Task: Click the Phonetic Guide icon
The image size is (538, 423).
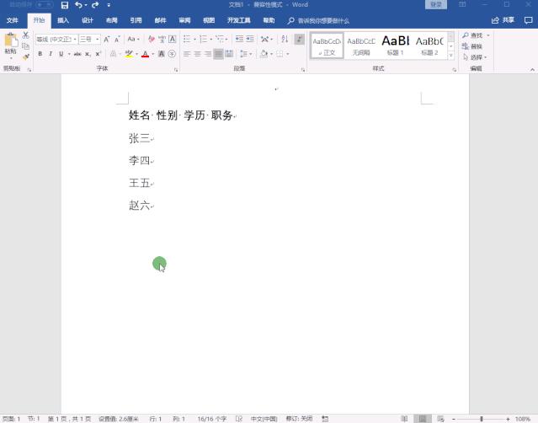Action: [162, 39]
